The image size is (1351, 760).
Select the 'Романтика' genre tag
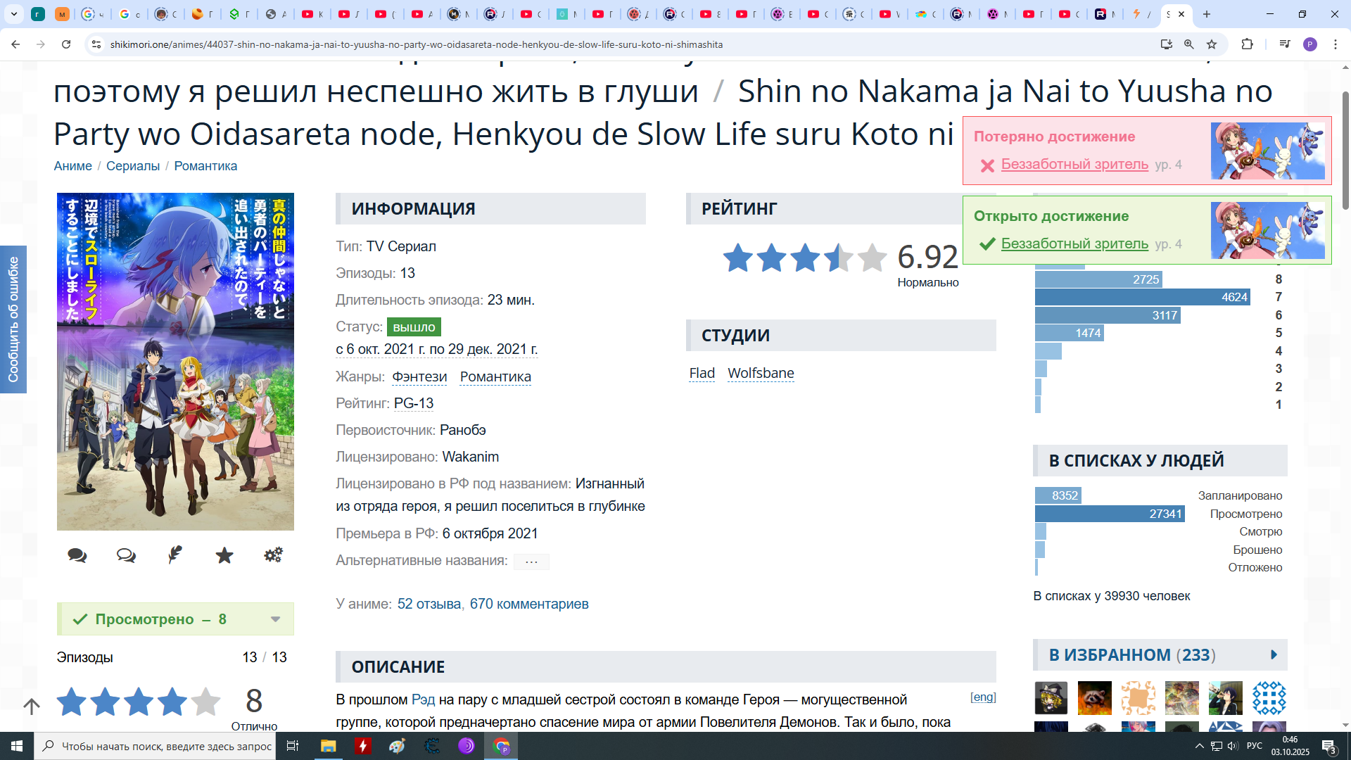coord(495,376)
